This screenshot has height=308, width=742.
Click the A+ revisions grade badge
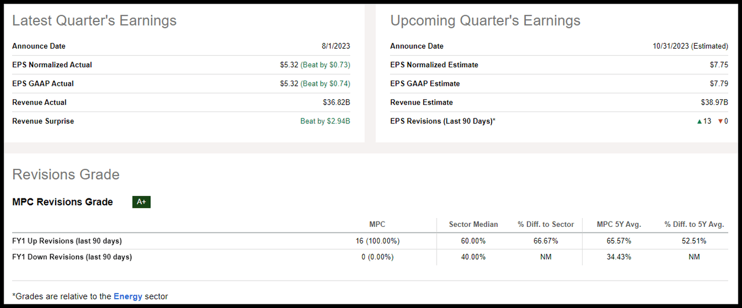click(x=141, y=202)
